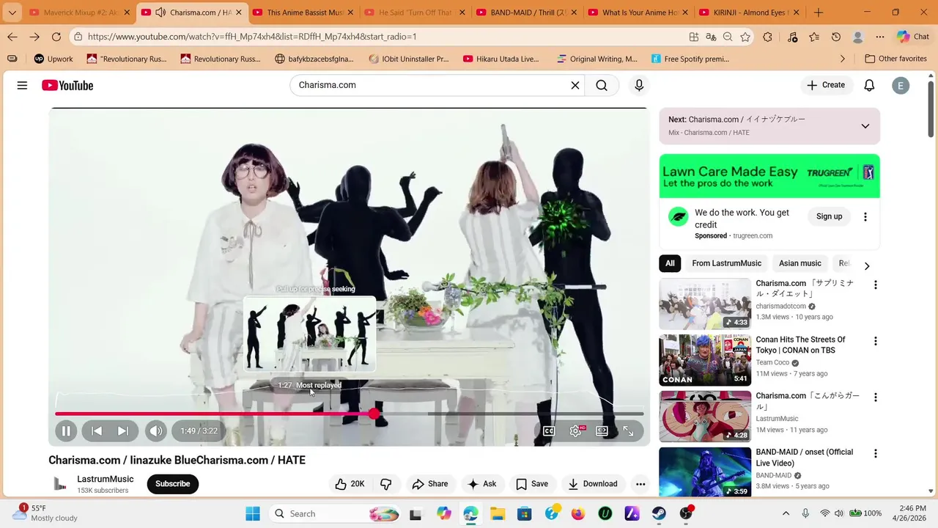Save the video to a playlist

coord(532,484)
